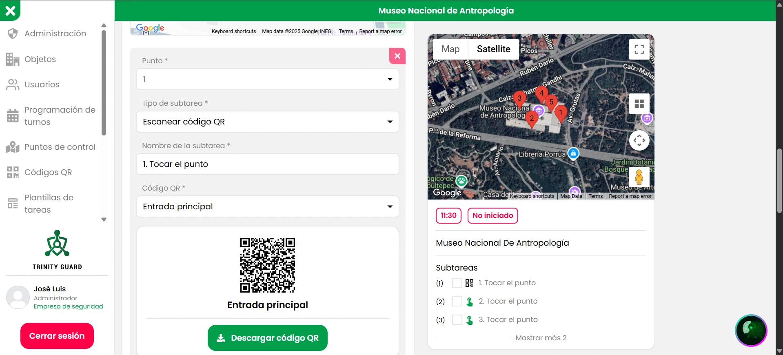Click the Administración shield icon
The image size is (783, 355).
[13, 33]
